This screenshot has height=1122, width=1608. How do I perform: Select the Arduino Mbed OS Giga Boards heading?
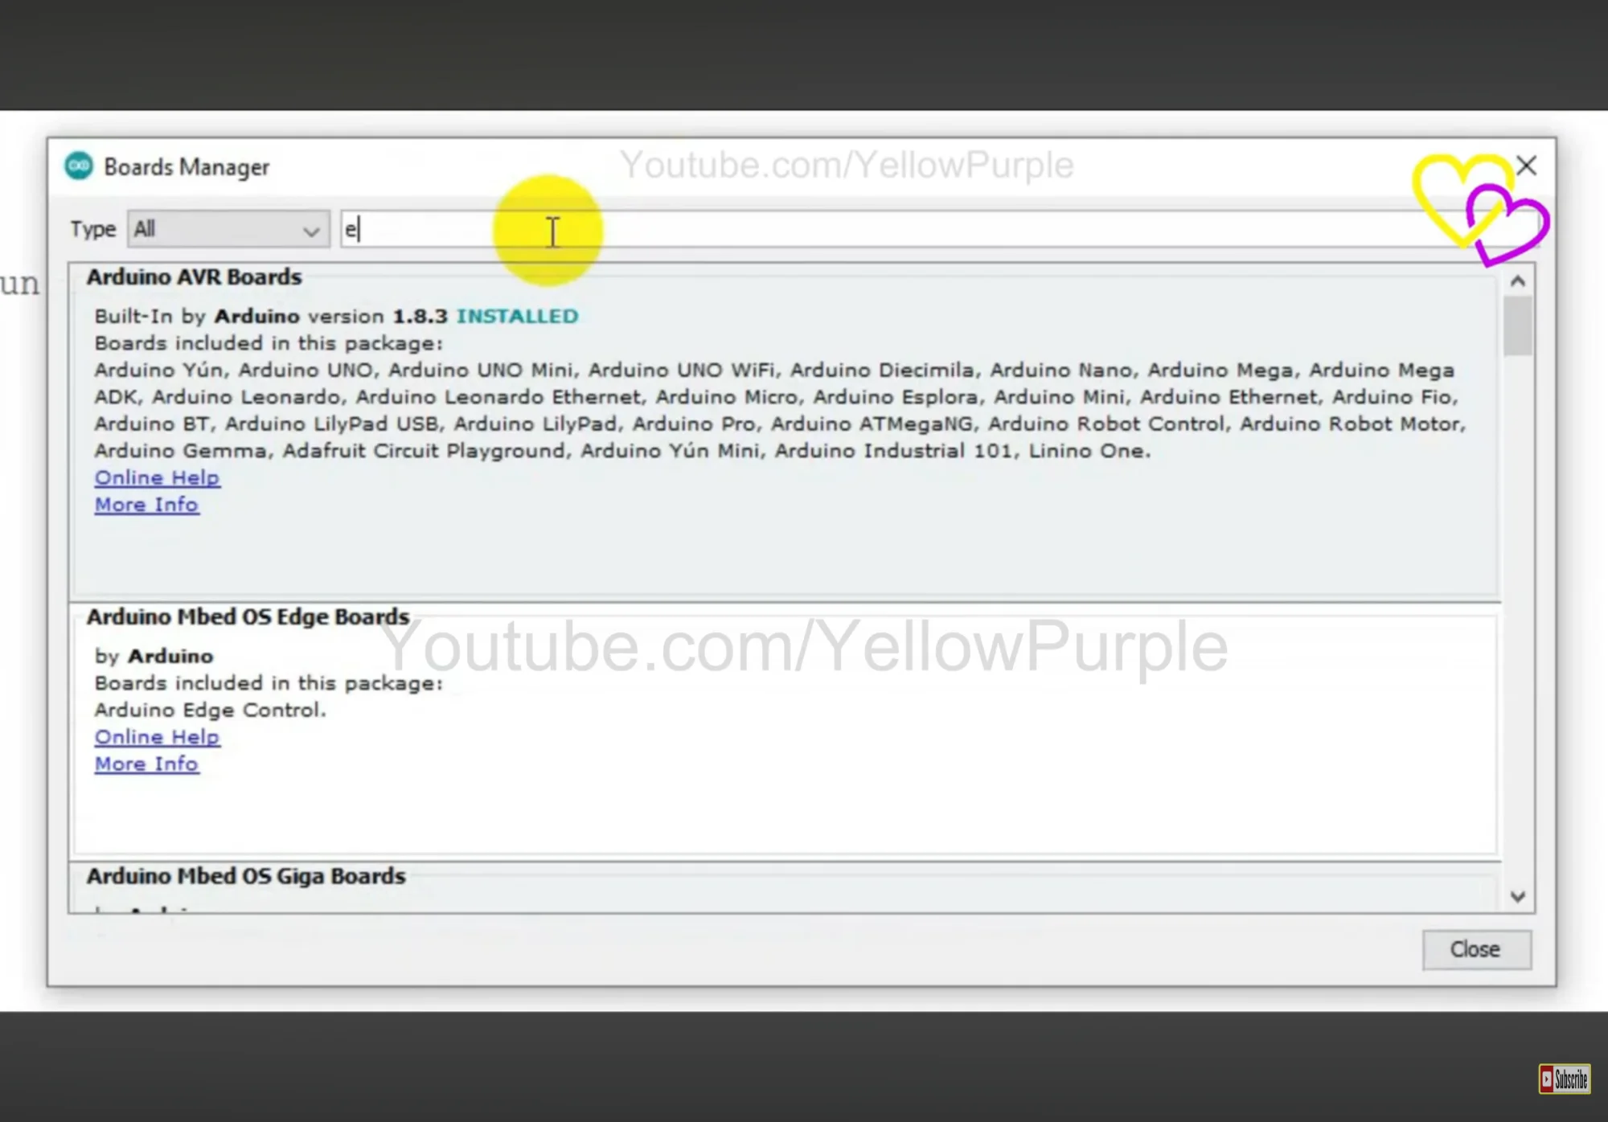246,876
